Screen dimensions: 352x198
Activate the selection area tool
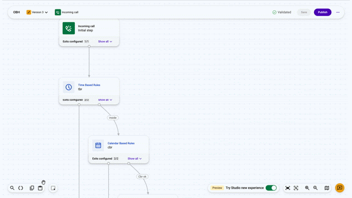pyautogui.click(x=53, y=188)
